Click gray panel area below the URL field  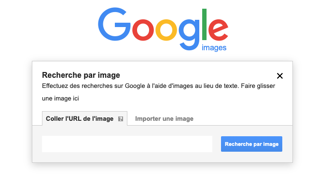(162, 157)
